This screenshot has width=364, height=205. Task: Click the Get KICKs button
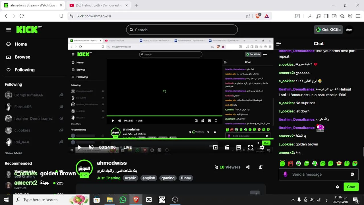[x=328, y=30]
